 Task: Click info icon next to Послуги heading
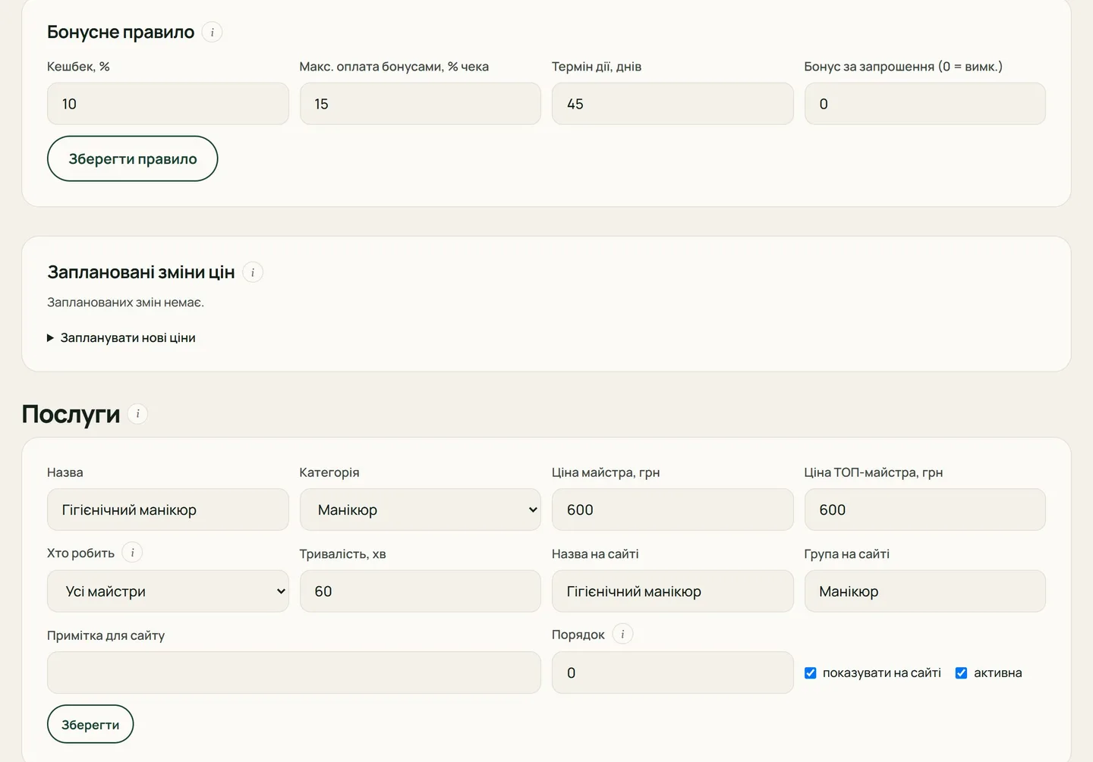(137, 414)
